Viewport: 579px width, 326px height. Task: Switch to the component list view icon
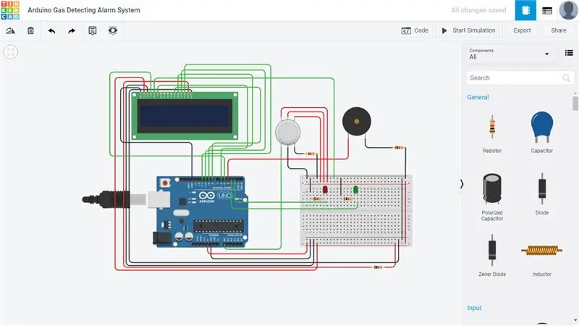[569, 53]
